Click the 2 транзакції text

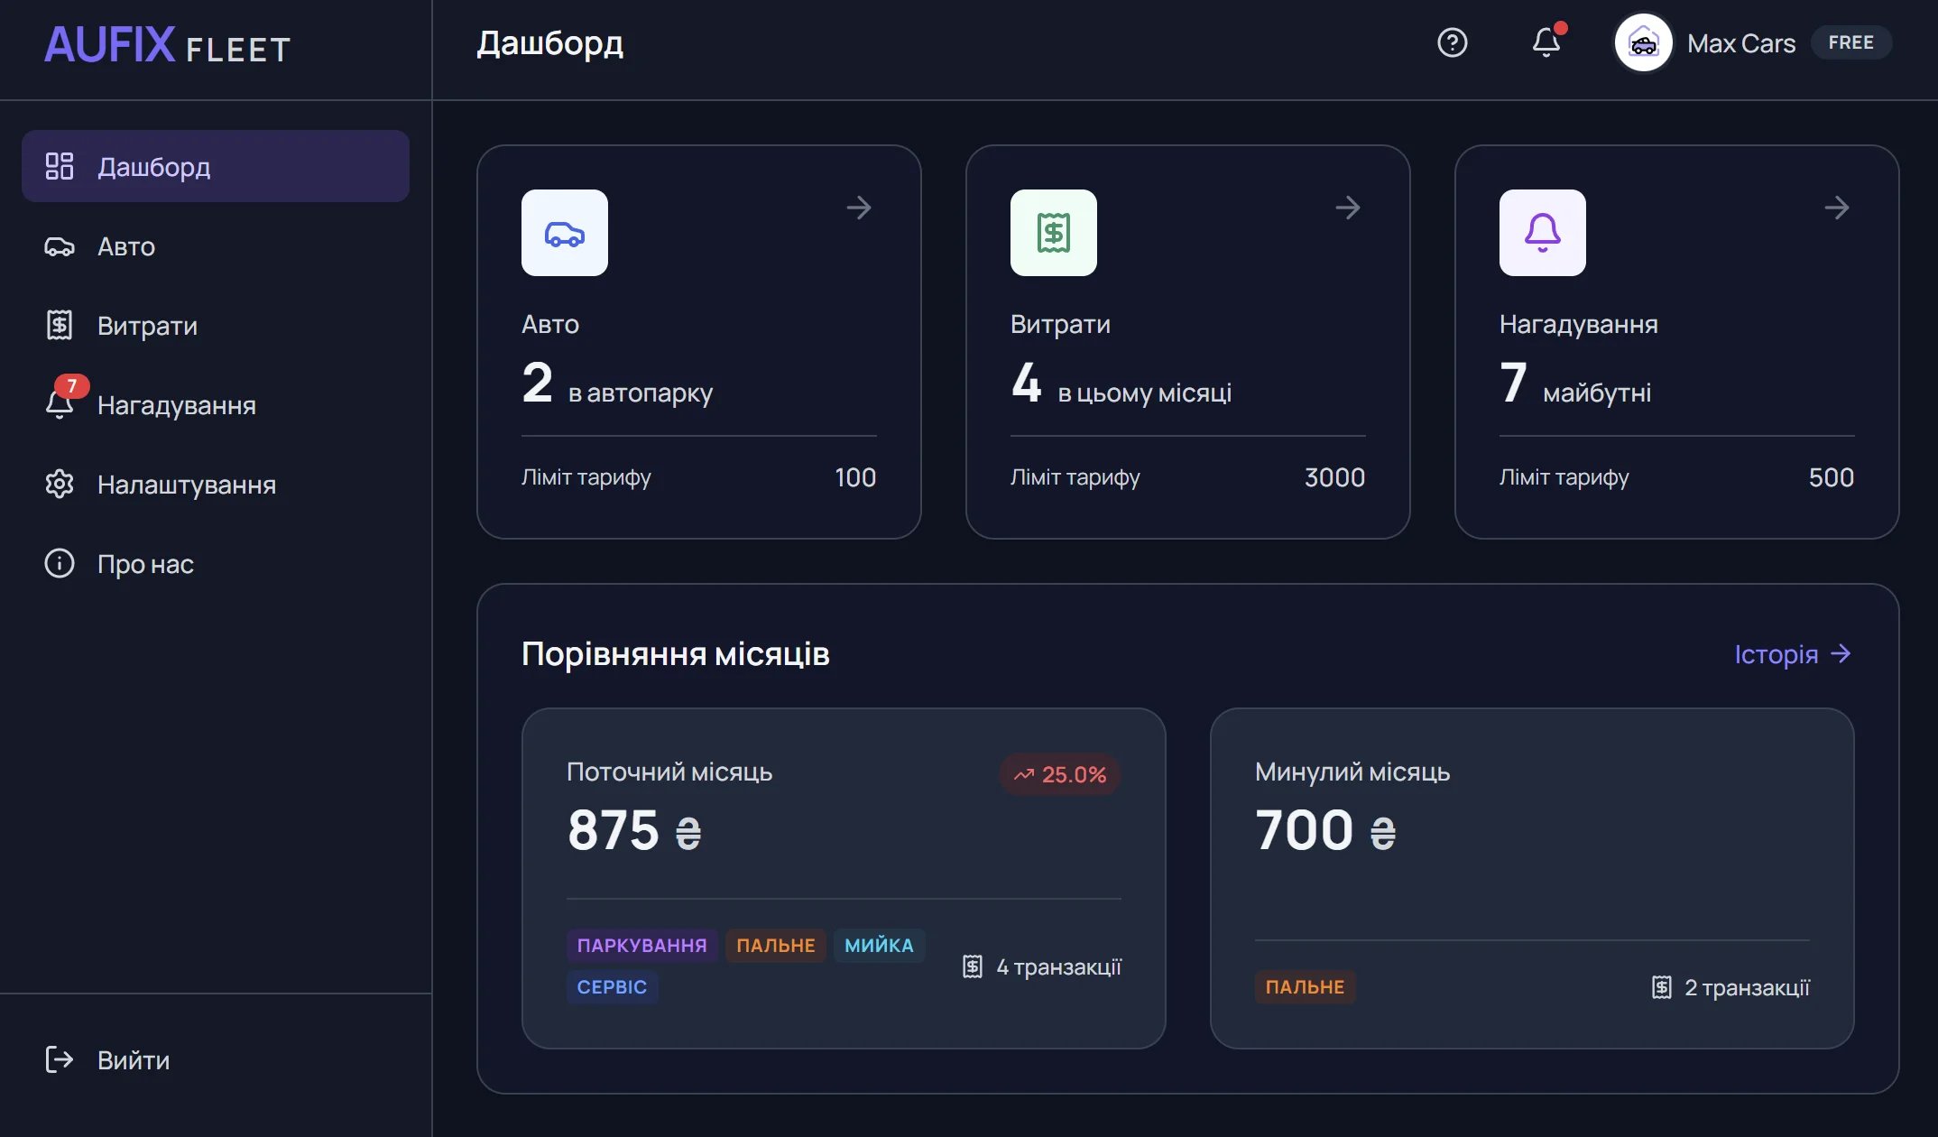[1747, 988]
